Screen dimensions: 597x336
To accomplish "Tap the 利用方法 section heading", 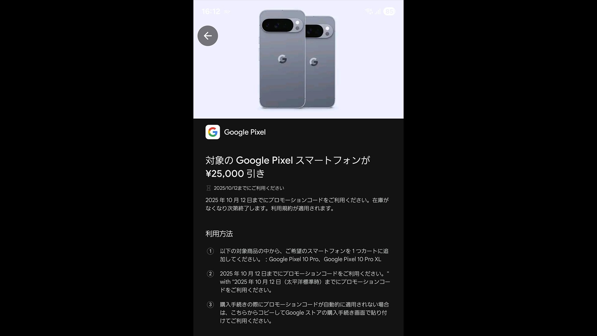I will (x=219, y=234).
